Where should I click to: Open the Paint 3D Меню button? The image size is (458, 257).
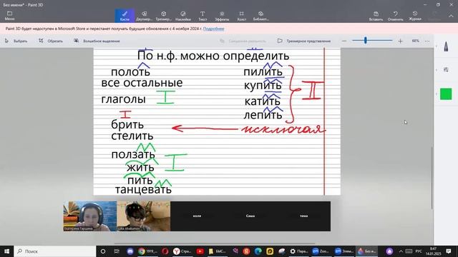[9, 16]
